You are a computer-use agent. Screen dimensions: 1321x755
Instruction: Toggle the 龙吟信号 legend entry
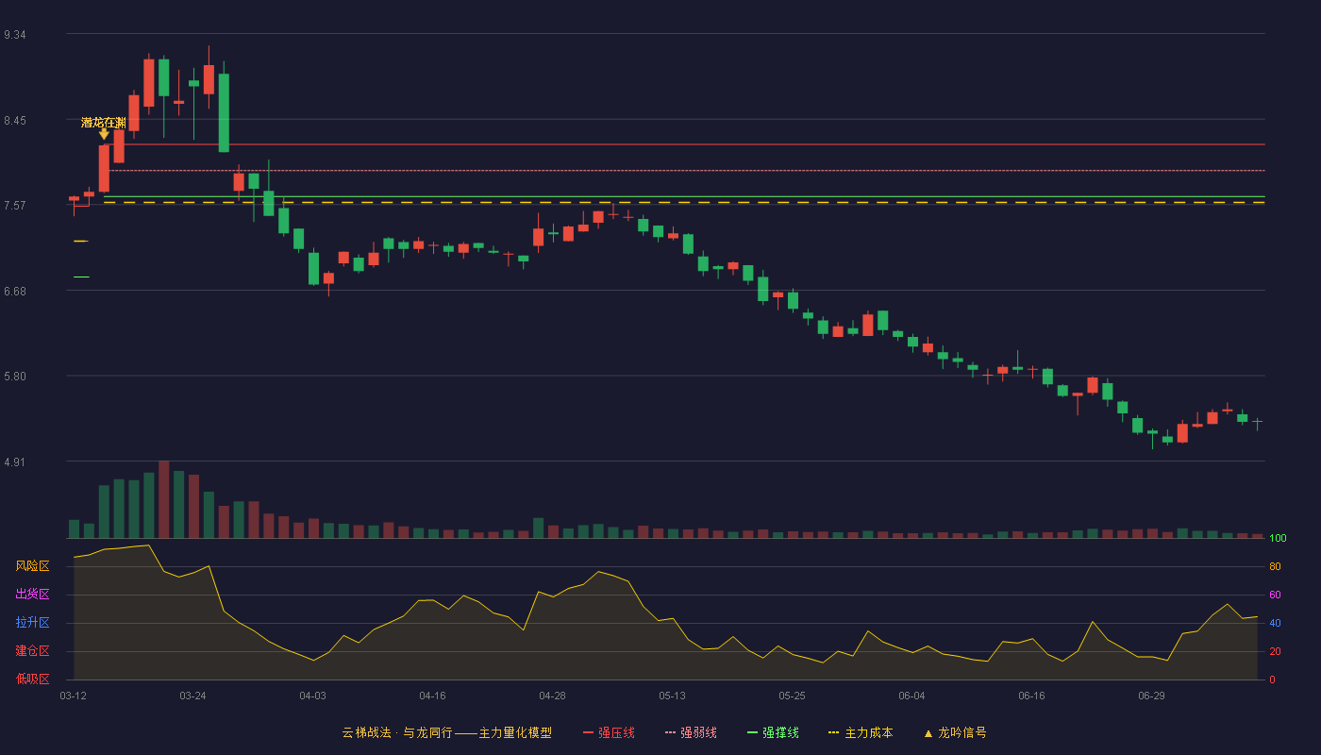coord(954,732)
